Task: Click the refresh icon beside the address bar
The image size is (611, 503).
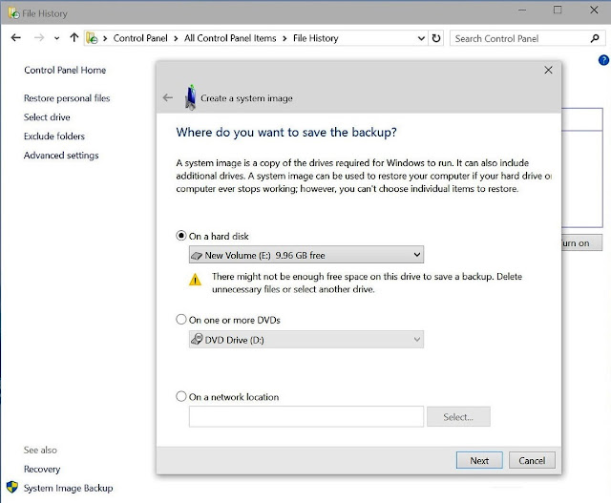Action: (436, 38)
